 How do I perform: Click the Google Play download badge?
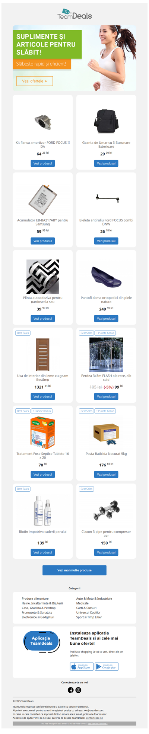[x=107, y=666]
